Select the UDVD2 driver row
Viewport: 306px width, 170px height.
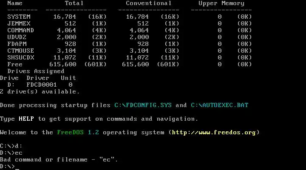(129, 37)
